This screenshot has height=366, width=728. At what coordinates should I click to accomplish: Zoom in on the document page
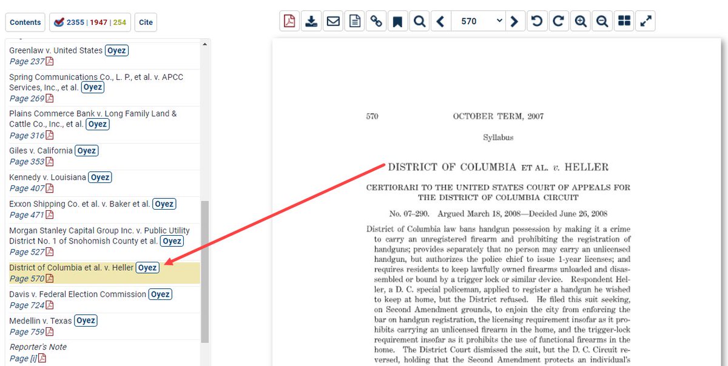(x=580, y=20)
